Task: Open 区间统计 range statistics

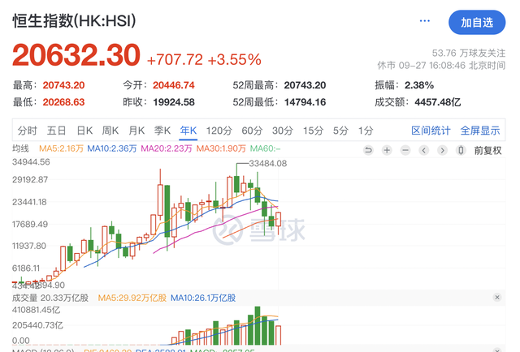Action: 431,131
